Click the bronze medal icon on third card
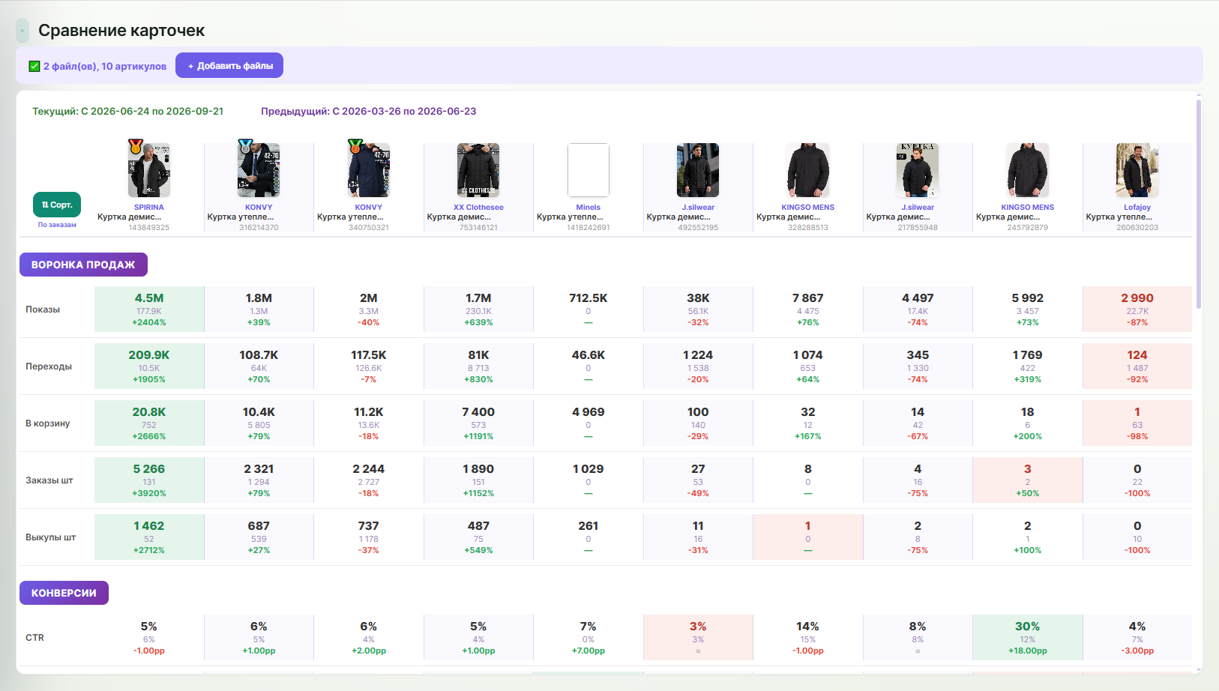The width and height of the screenshot is (1219, 691). (355, 146)
